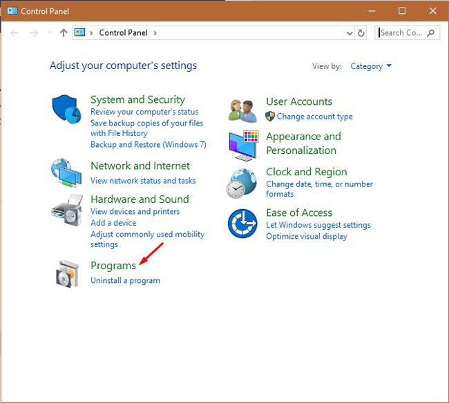Open the Programs category heading
449x403 pixels.
click(x=113, y=266)
